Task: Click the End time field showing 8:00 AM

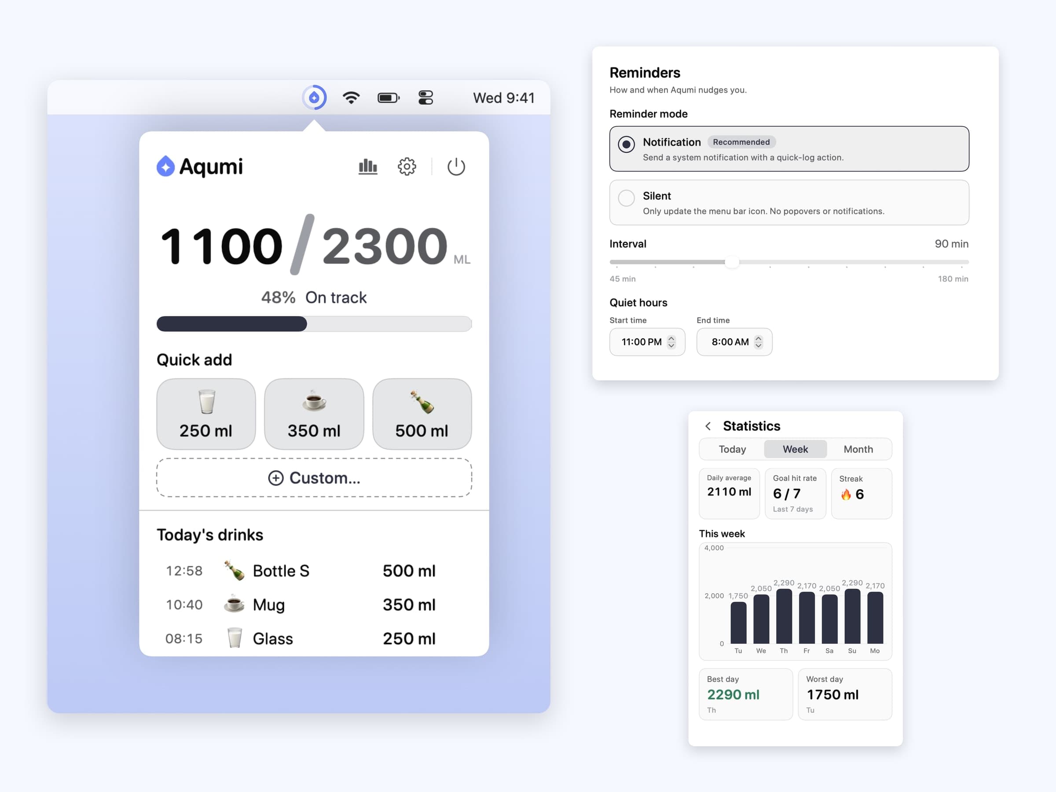Action: pos(734,342)
